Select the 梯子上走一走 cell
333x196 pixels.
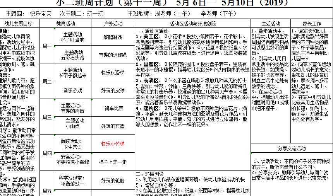(x=113, y=162)
